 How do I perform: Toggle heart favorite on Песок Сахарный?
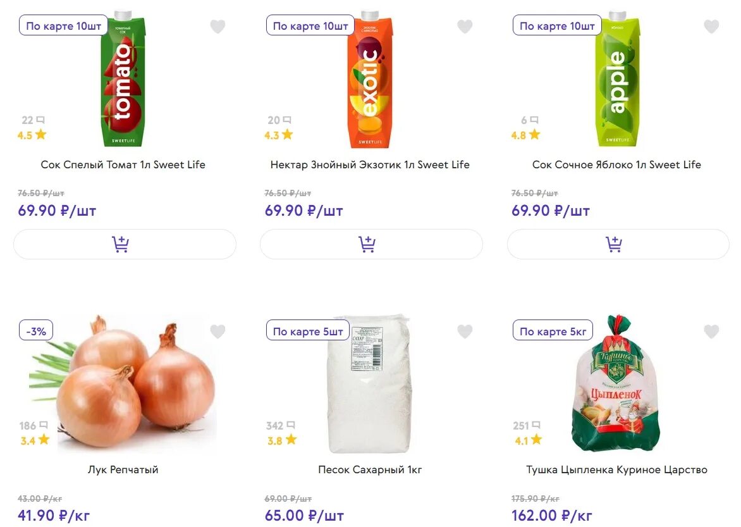(465, 332)
